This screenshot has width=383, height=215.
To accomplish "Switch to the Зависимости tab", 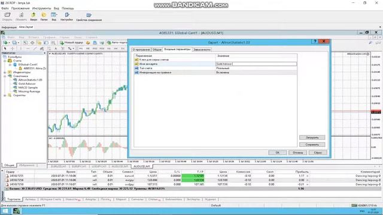I will [202, 50].
